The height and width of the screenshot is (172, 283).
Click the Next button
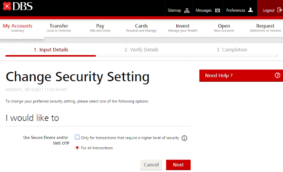pyautogui.click(x=178, y=165)
